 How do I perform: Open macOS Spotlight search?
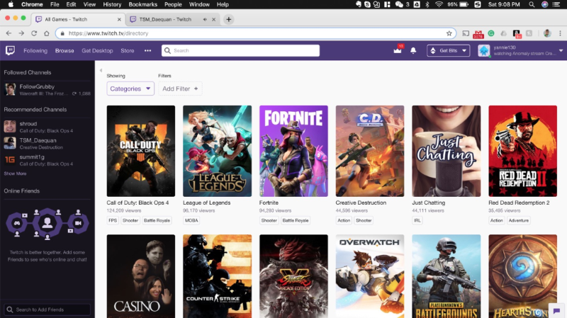532,4
